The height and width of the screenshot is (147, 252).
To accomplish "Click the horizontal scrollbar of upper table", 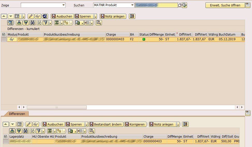I will 57,107.
